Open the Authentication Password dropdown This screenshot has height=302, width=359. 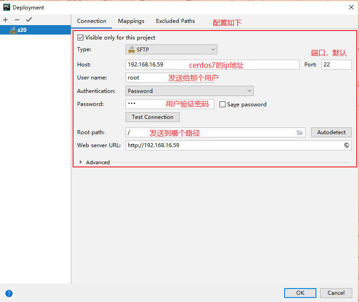tap(189, 91)
